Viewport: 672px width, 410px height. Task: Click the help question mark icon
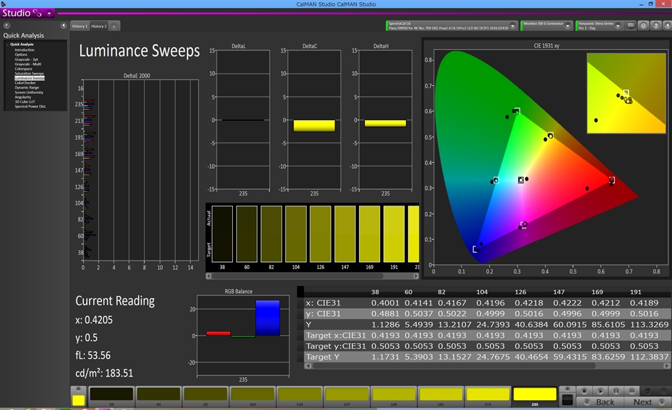pyautogui.click(x=656, y=26)
